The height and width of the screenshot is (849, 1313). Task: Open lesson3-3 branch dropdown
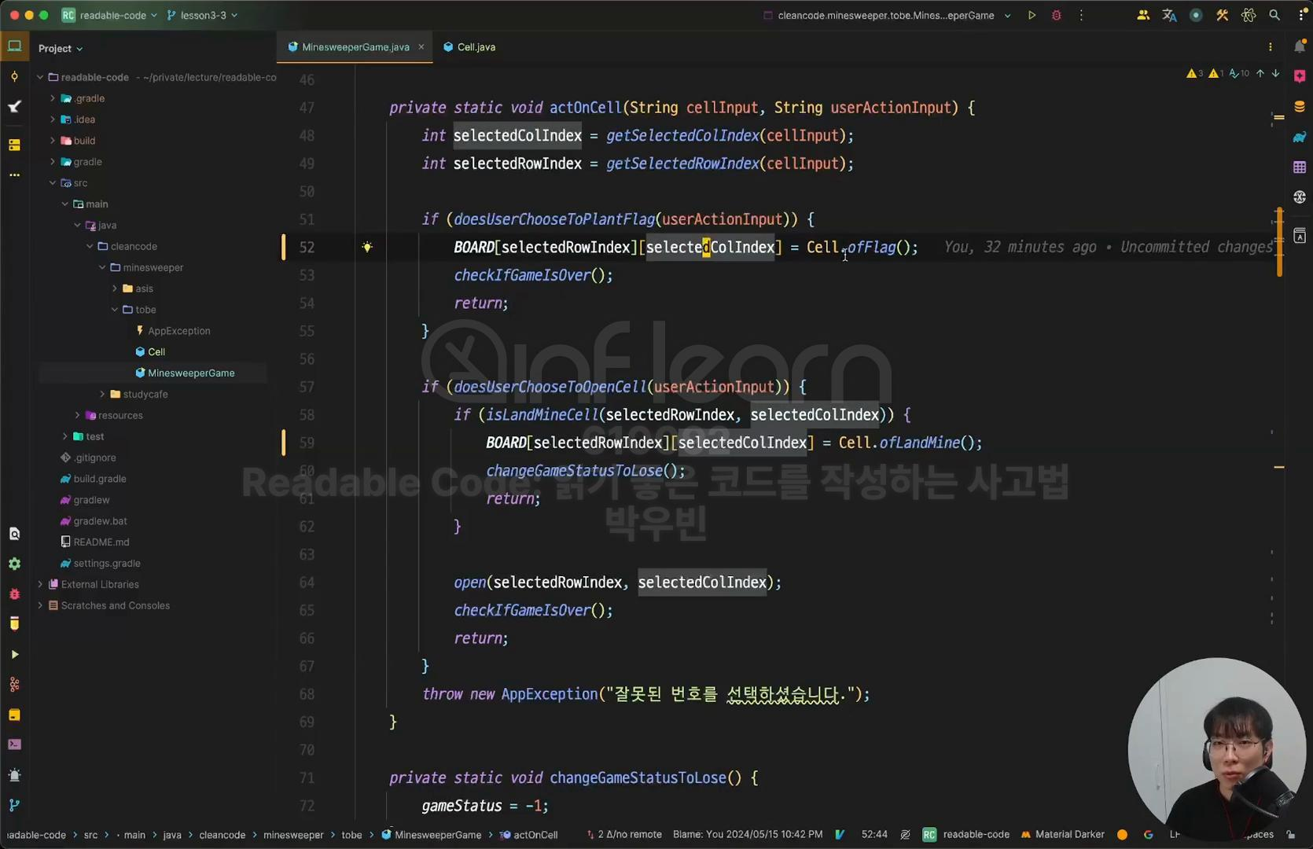202,15
